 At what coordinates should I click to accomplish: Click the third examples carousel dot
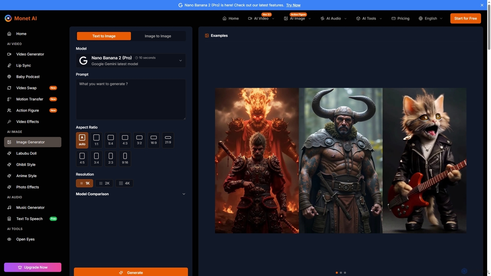(345, 273)
